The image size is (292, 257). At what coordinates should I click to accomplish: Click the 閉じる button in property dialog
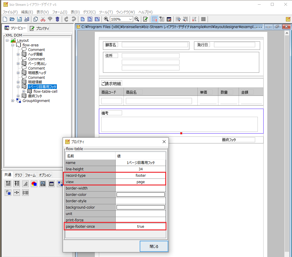[x=154, y=246]
